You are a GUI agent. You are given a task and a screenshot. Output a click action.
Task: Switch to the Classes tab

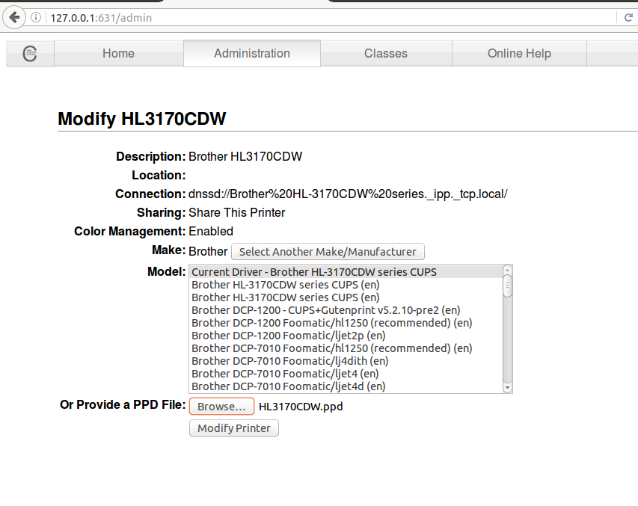386,53
